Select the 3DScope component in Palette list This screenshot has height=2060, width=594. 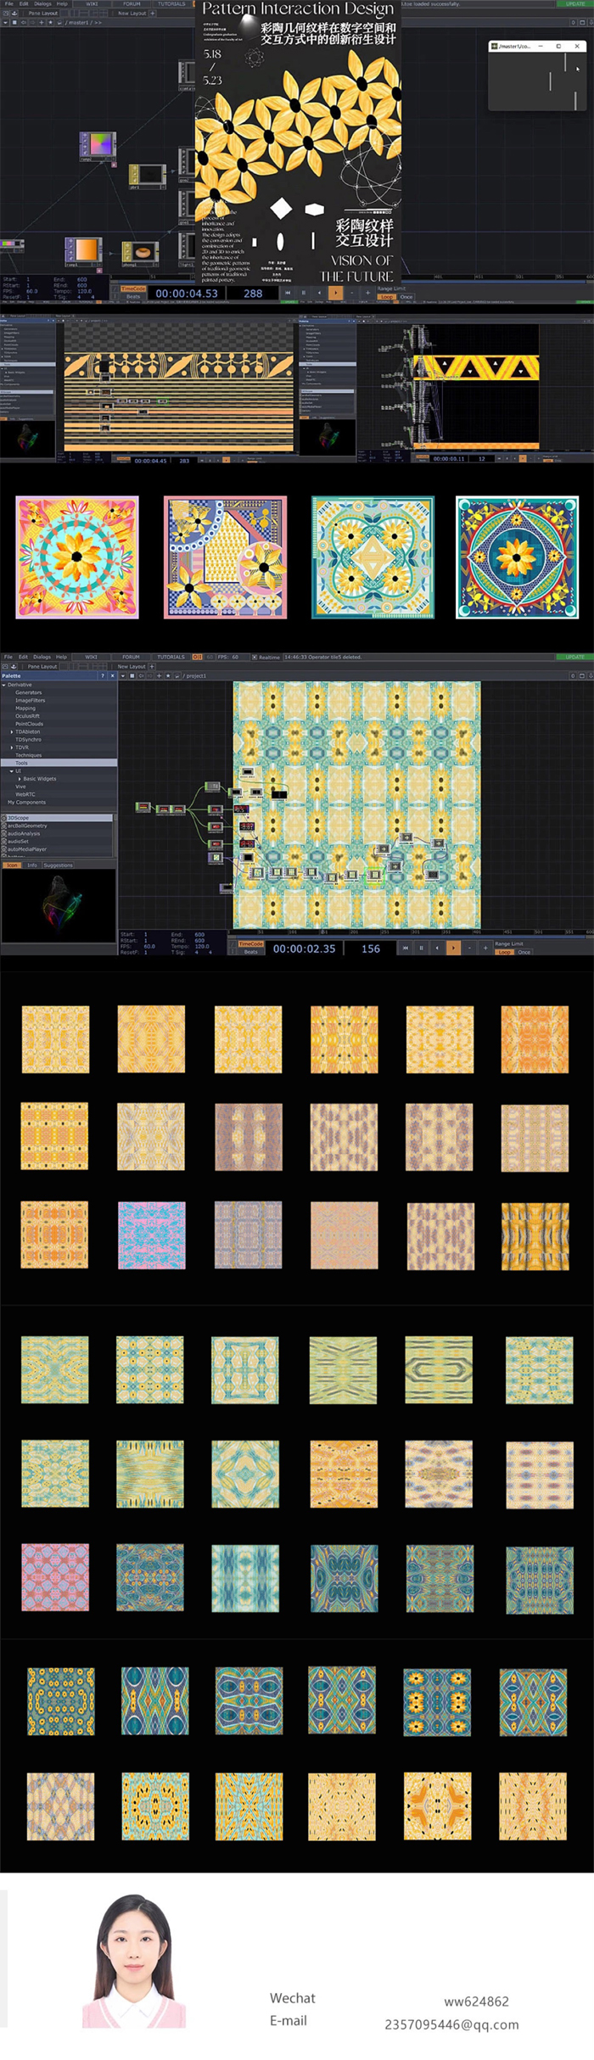[19, 817]
